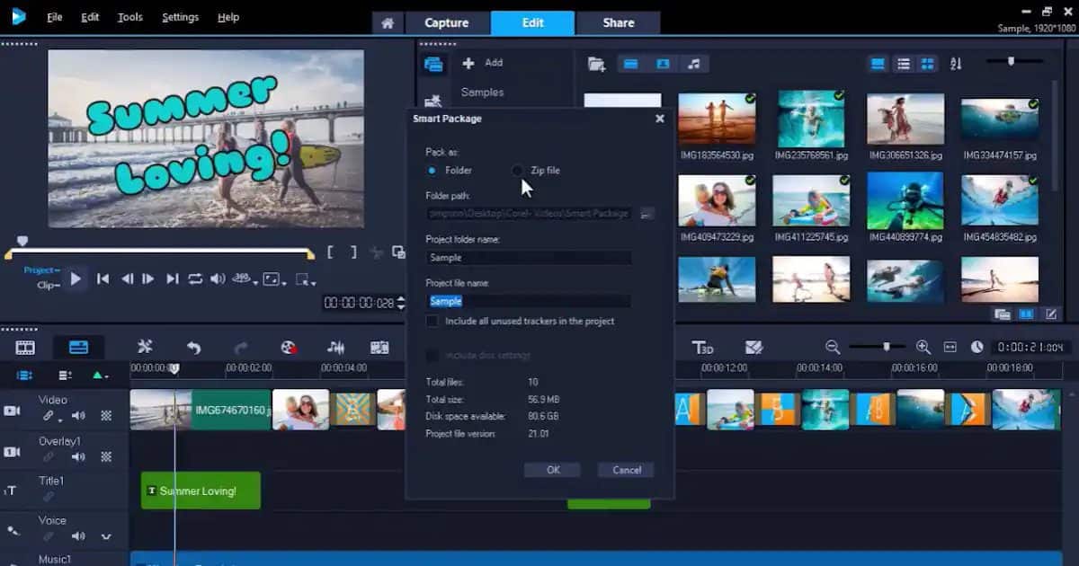Click the Play button in preview panel
The height and width of the screenshot is (566, 1079).
[76, 279]
